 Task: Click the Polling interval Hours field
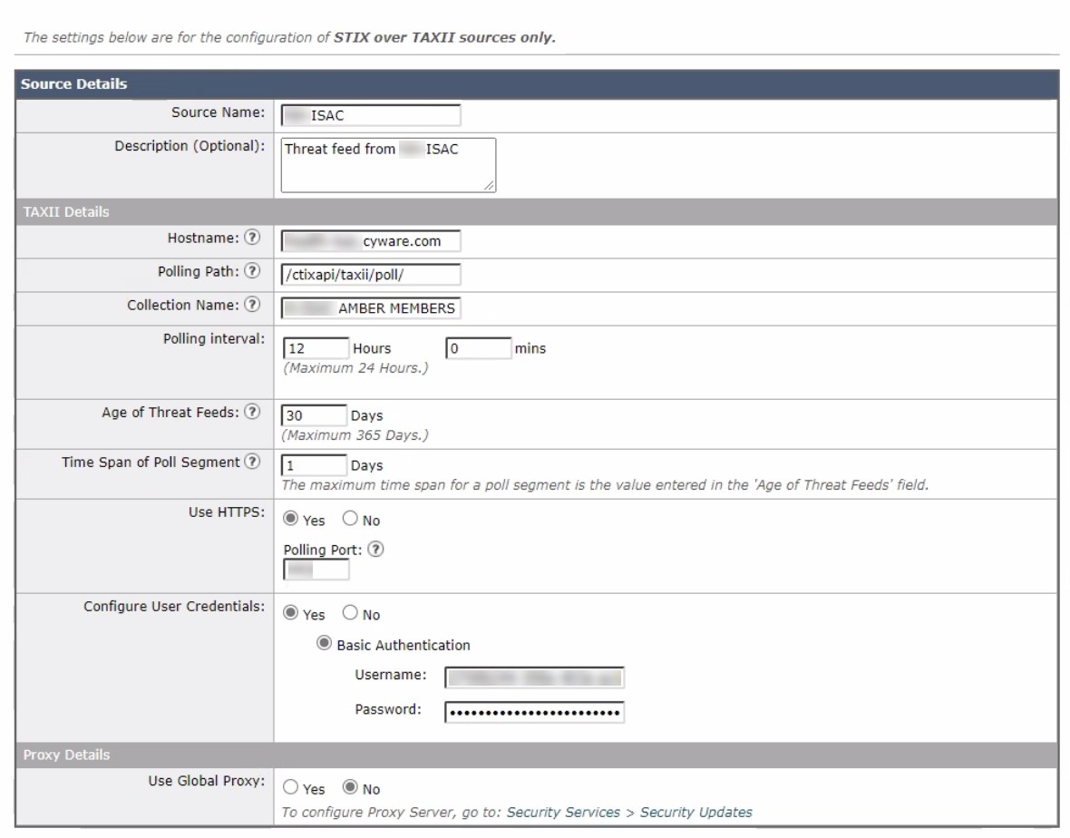click(316, 347)
